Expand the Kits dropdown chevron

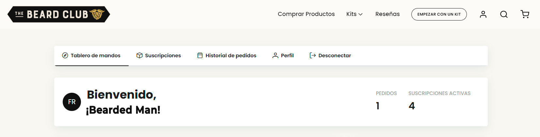(360, 14)
